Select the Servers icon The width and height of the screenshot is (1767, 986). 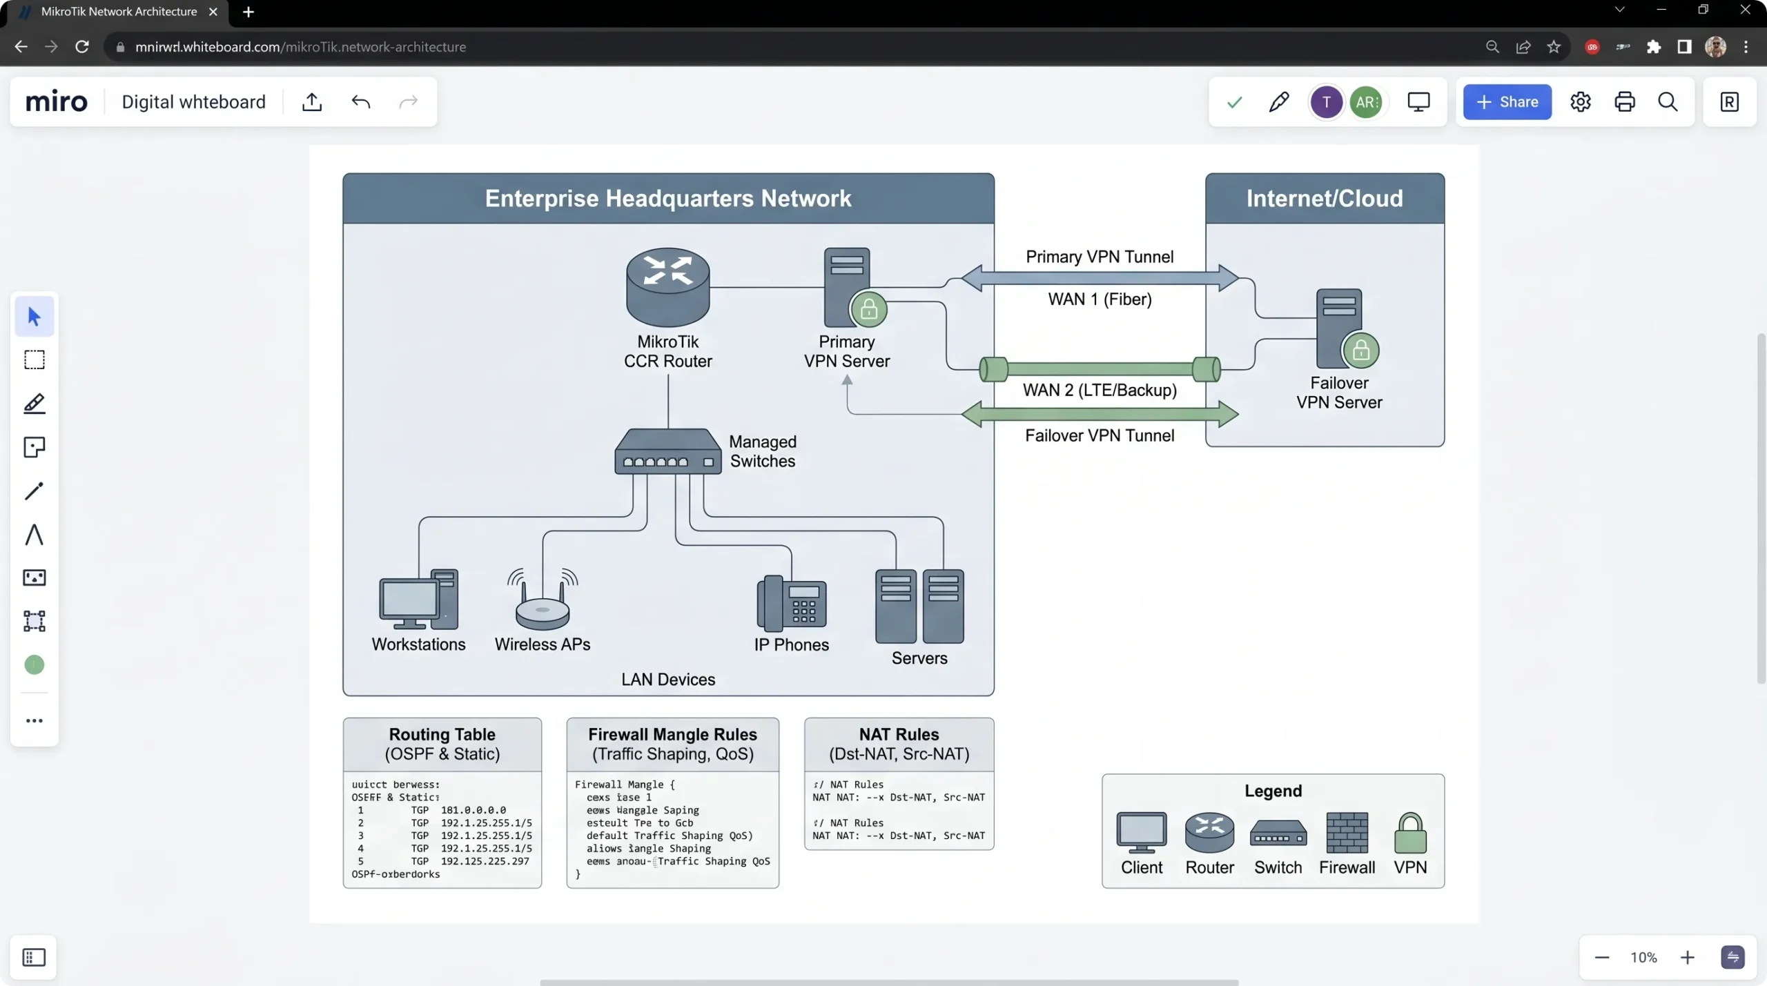(x=919, y=606)
